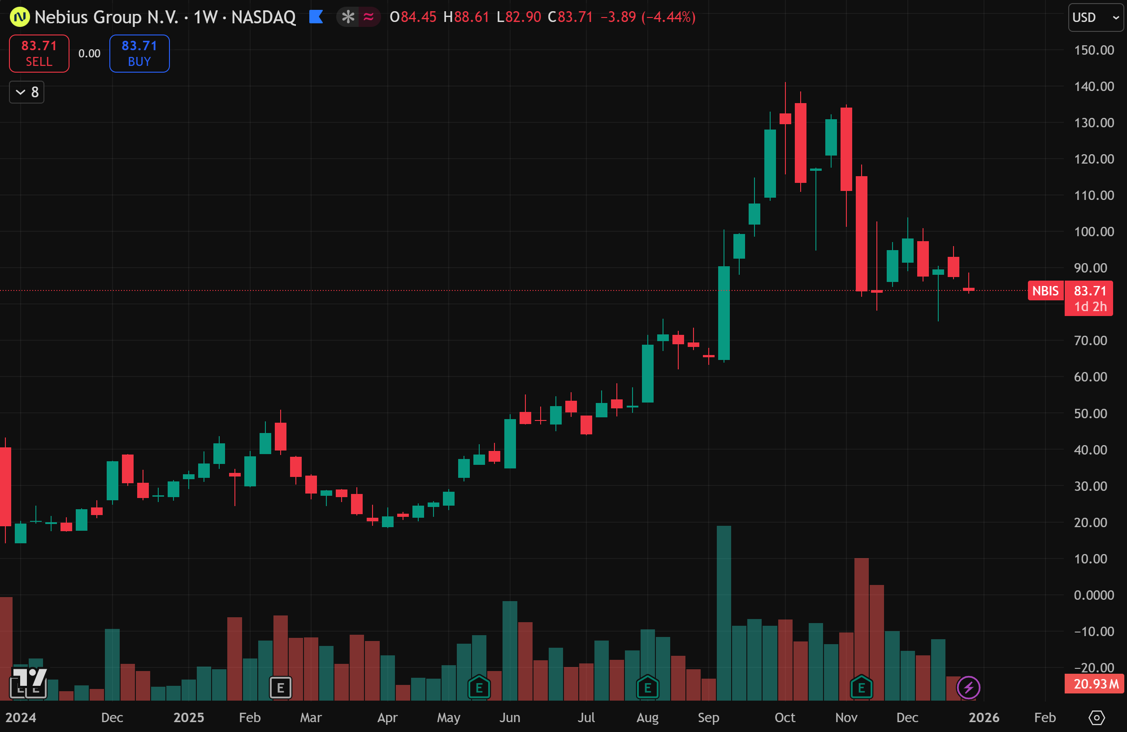Click the blue flag icon beside NASDAQ
This screenshot has height=732, width=1127.
click(316, 17)
